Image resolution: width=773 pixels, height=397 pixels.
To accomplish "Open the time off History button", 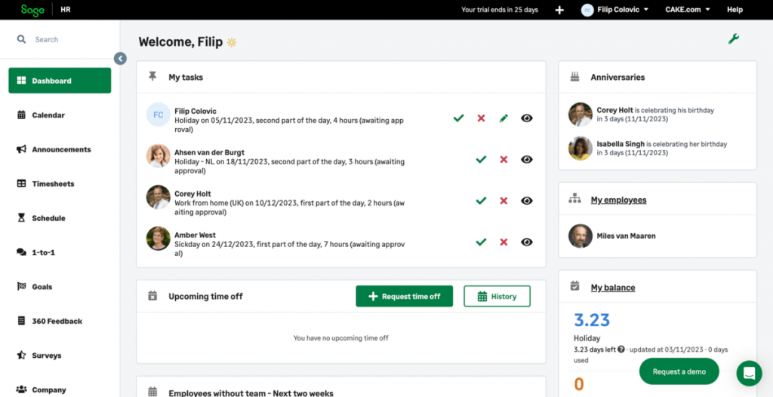I will tap(497, 296).
